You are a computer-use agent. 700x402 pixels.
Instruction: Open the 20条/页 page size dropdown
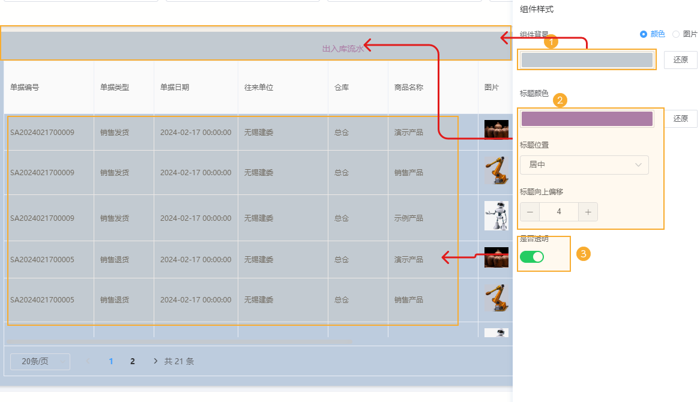(40, 361)
